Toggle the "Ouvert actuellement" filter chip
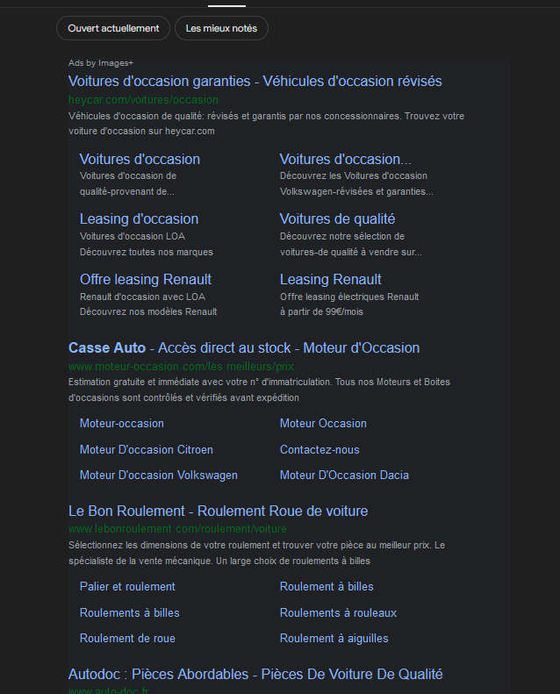Image resolution: width=560 pixels, height=694 pixels. click(x=113, y=28)
